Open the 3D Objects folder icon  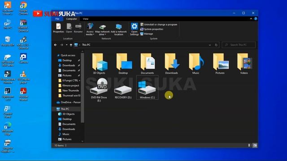(99, 62)
